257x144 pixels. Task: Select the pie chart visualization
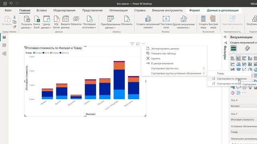[250, 70]
